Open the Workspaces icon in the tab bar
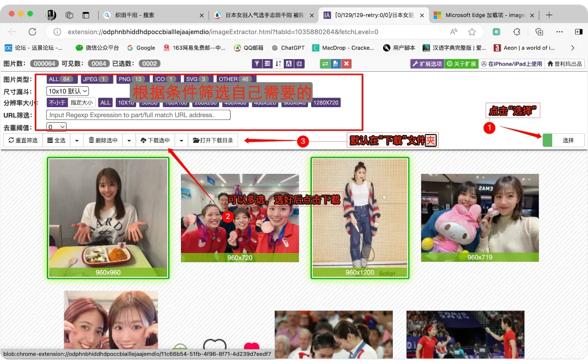 (x=69, y=15)
